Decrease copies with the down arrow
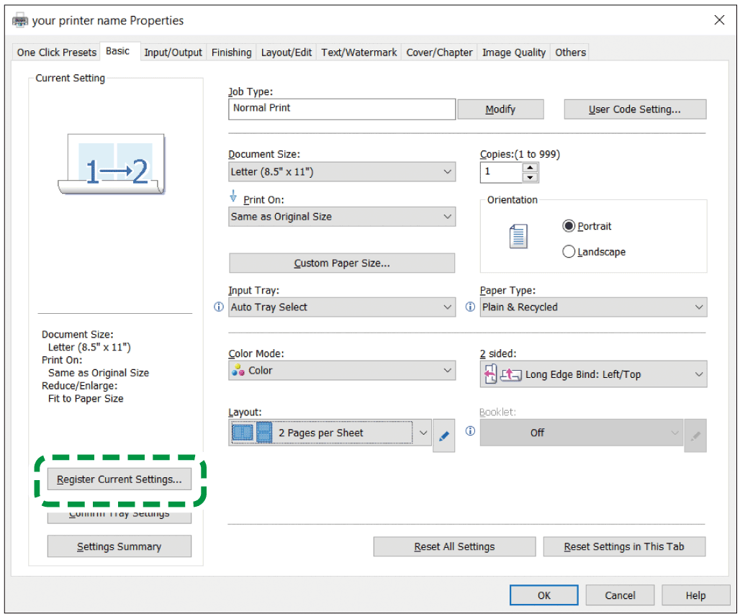The height and width of the screenshot is (614, 740). point(531,177)
